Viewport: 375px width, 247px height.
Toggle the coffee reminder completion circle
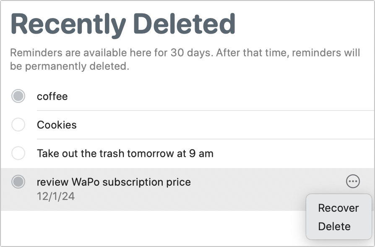(18, 96)
